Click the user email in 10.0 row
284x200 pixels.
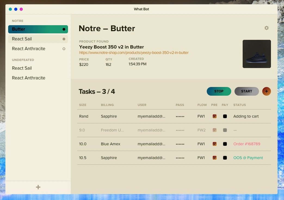tap(151, 144)
